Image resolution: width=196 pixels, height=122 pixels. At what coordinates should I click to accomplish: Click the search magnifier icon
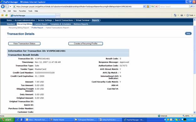pyautogui.click(x=191, y=6)
